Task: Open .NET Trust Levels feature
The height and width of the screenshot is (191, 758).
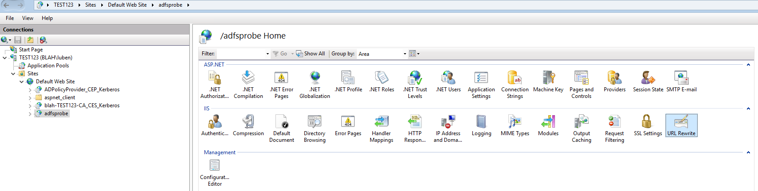Action: 415,85
